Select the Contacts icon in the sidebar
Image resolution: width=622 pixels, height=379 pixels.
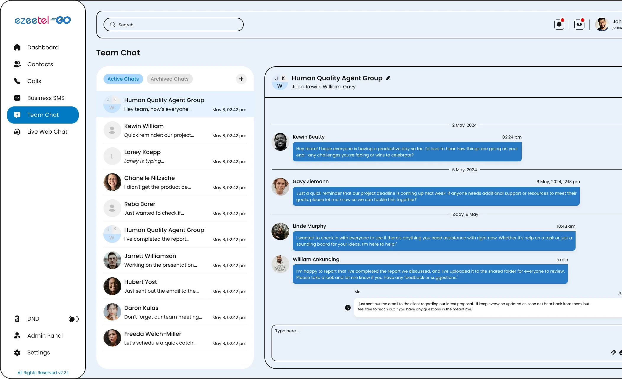coord(17,64)
